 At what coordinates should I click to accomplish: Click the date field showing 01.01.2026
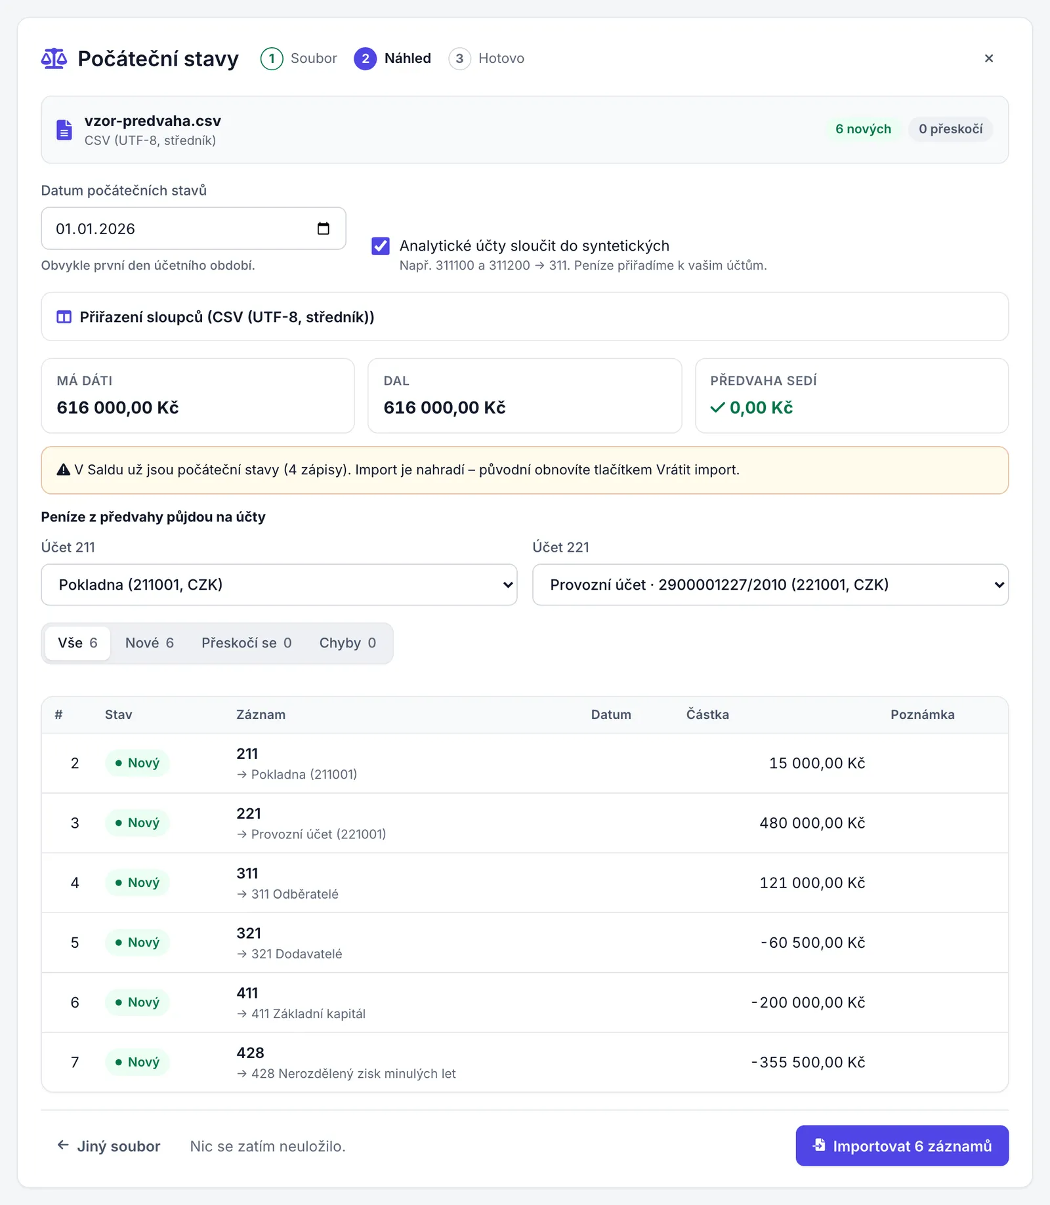(x=194, y=228)
